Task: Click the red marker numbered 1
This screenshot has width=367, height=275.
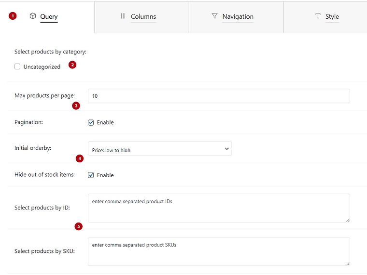Action: tap(13, 16)
